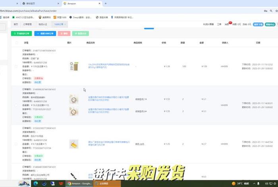
Task: Open the bookmark with the globe icon
Action: point(102,18)
